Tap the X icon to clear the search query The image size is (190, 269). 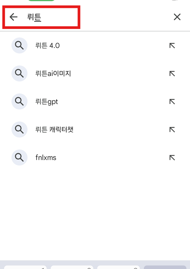(x=177, y=17)
